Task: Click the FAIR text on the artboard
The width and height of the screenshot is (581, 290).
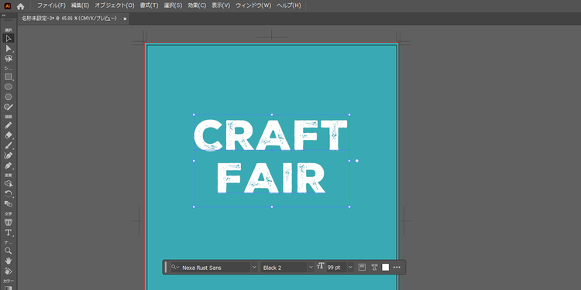Action: (271, 179)
